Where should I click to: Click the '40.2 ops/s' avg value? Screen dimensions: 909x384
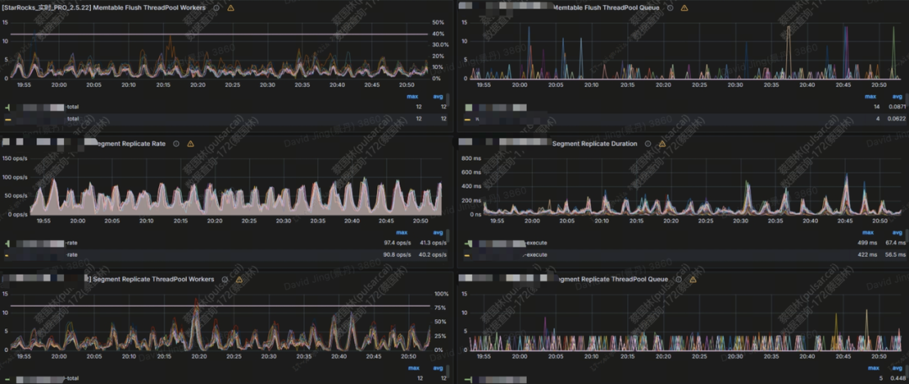pyautogui.click(x=434, y=254)
